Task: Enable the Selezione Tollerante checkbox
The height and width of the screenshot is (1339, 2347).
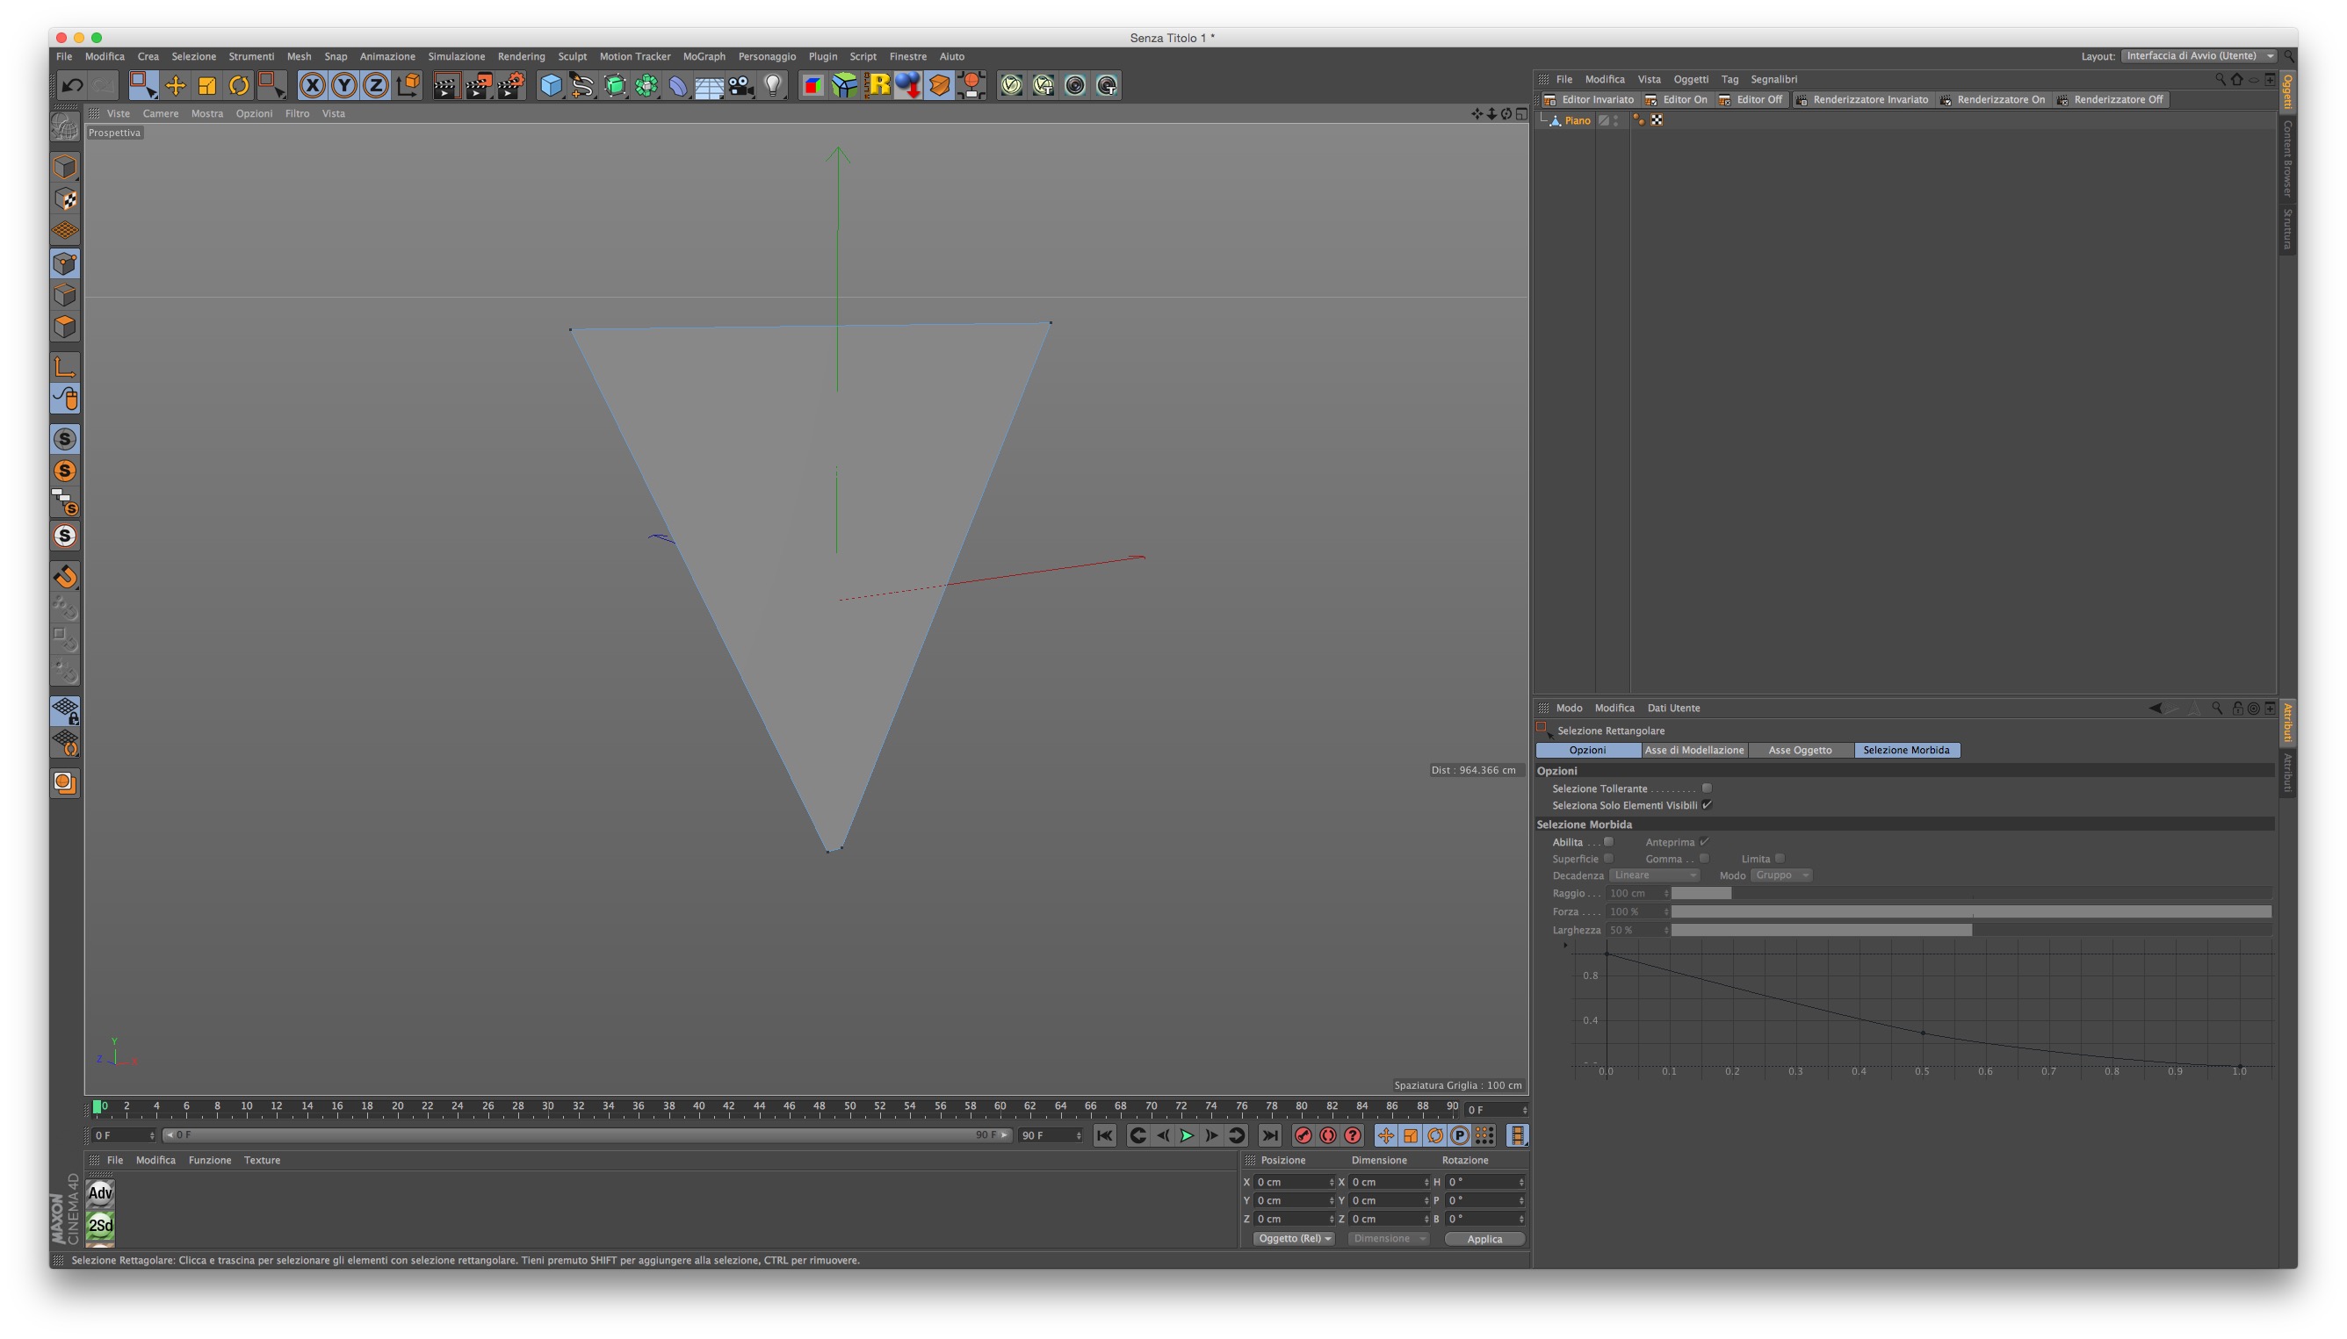Action: pos(1707,788)
